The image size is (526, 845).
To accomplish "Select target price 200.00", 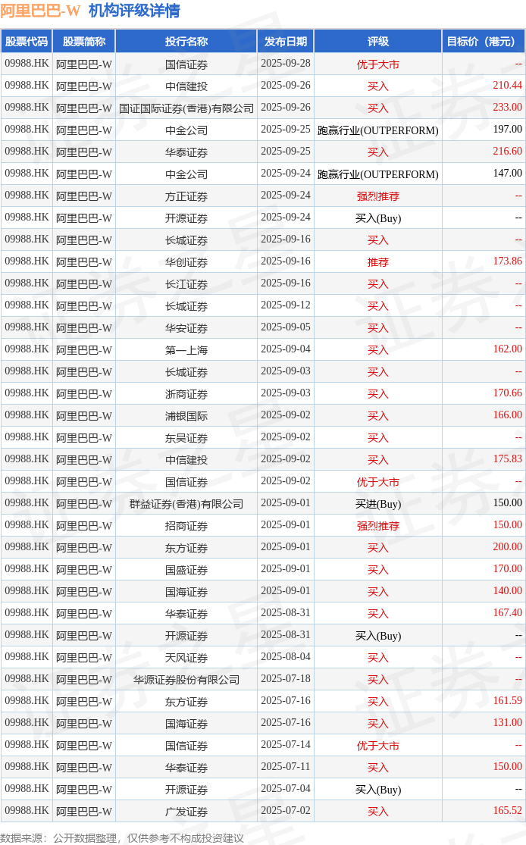I will [x=507, y=547].
